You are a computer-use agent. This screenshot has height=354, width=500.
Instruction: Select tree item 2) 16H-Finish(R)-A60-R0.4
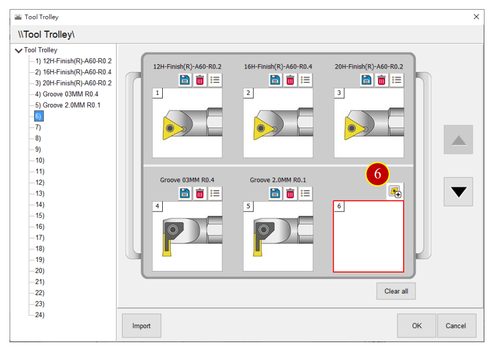click(73, 72)
